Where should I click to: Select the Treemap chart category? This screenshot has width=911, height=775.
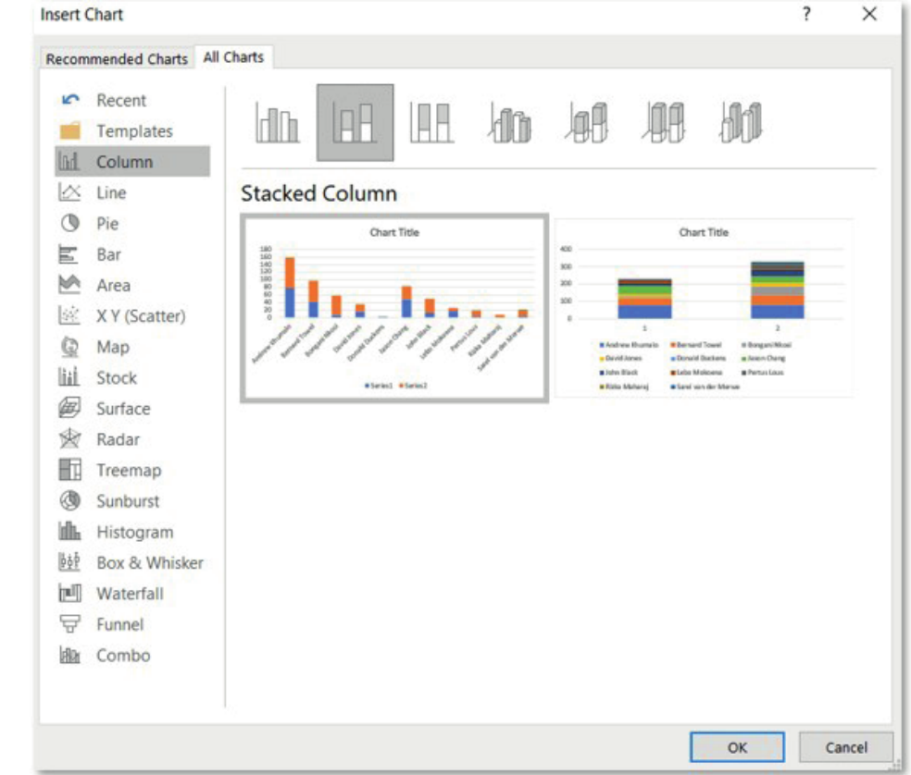coord(132,470)
